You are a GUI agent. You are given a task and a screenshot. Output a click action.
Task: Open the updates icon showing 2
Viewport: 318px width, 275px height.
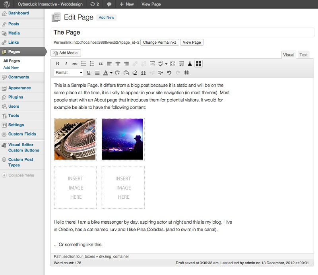click(x=95, y=4)
